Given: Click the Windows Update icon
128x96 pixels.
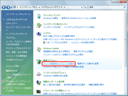Looking at the screenshot, I should point(39,50).
